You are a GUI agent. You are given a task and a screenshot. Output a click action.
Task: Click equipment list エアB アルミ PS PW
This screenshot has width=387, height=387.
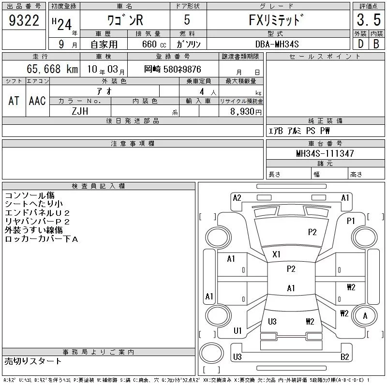pos(299,131)
